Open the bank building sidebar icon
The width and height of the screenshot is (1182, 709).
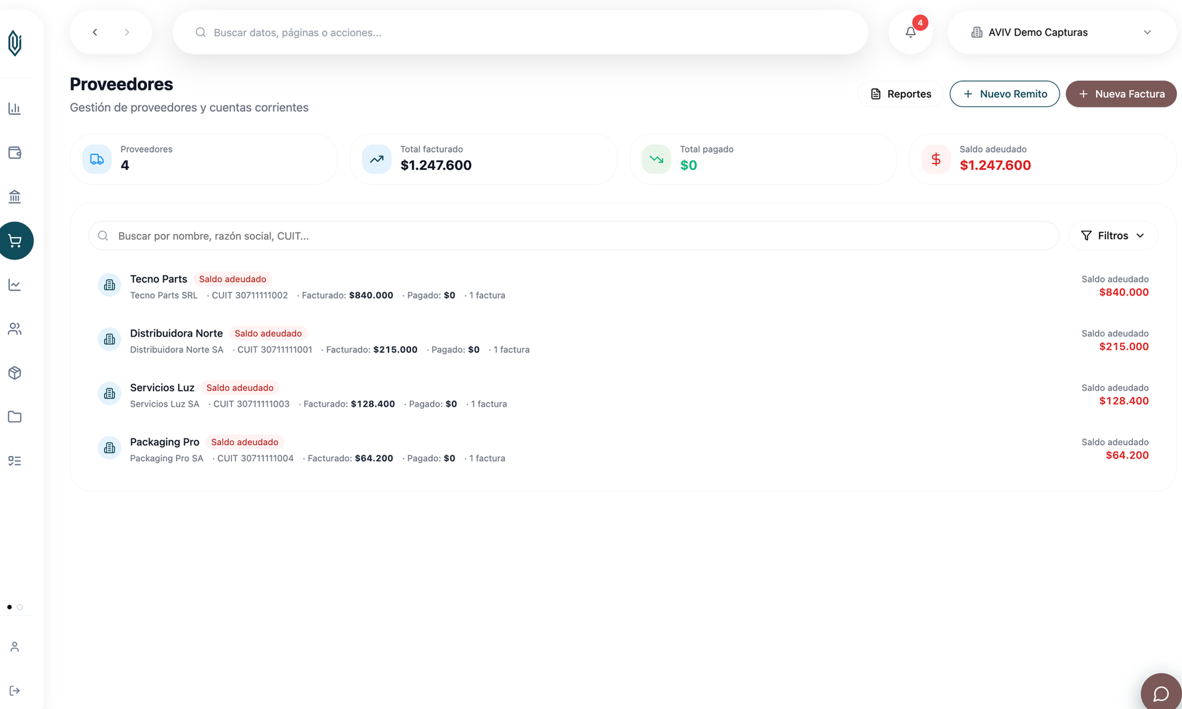tap(15, 197)
